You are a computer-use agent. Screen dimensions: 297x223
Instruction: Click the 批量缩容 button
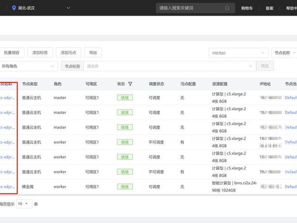pyautogui.click(x=12, y=52)
